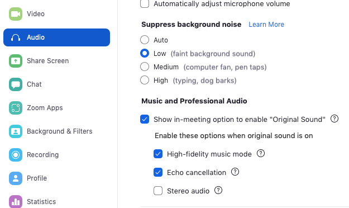The height and width of the screenshot is (208, 349).
Task: Open the Learn More link
Action: coord(266,24)
